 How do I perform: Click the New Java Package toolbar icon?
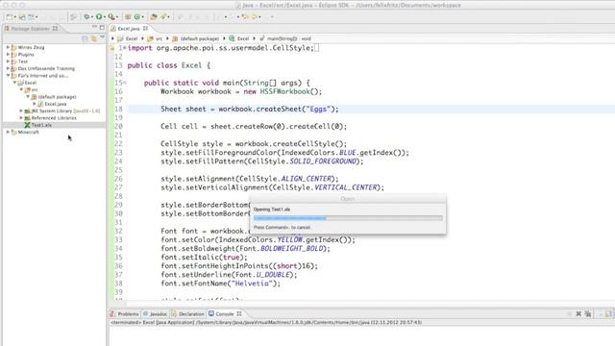point(128,17)
